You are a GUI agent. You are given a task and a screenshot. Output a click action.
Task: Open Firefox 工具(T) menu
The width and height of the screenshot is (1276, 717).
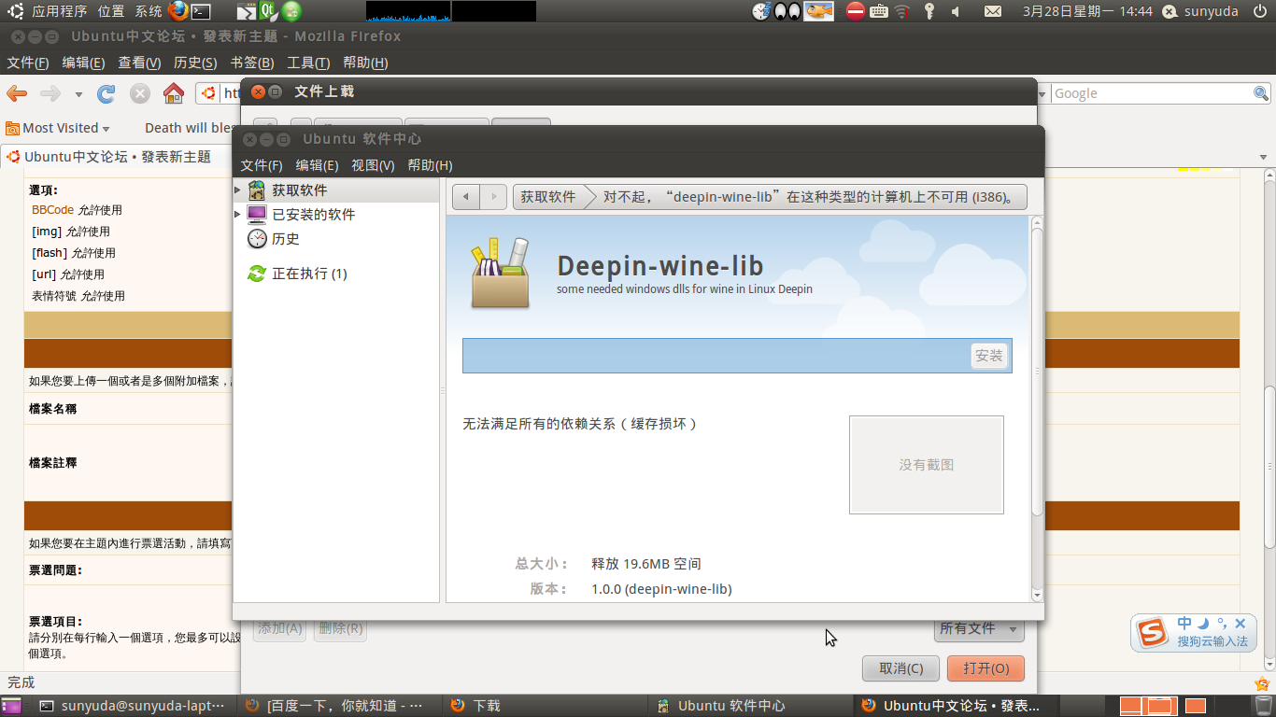point(308,63)
